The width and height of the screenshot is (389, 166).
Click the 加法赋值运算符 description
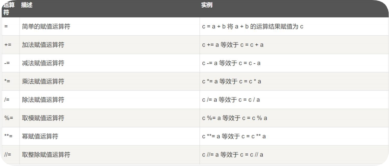click(x=43, y=45)
